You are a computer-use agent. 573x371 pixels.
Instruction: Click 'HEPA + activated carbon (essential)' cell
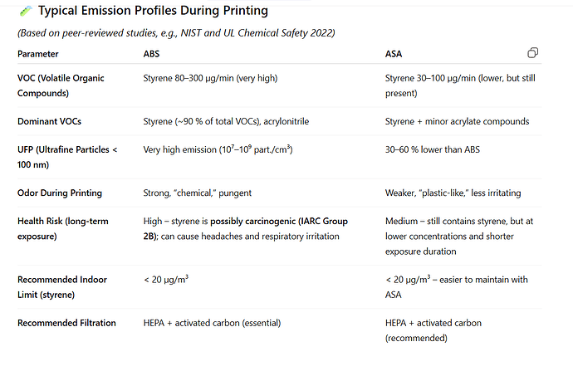coord(212,323)
